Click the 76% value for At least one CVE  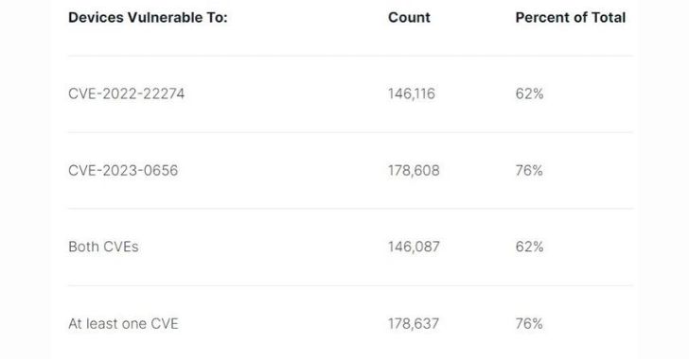coord(529,323)
